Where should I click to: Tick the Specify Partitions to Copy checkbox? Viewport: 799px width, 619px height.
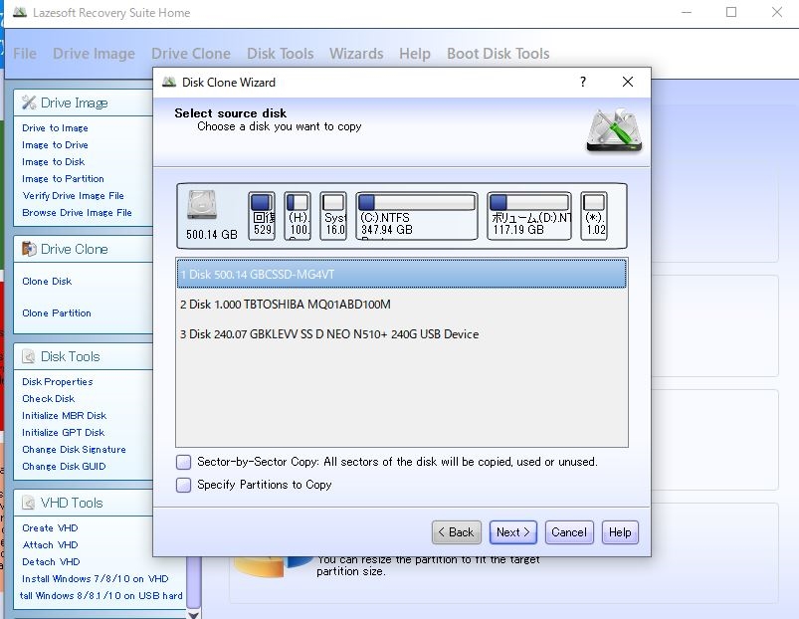point(183,485)
